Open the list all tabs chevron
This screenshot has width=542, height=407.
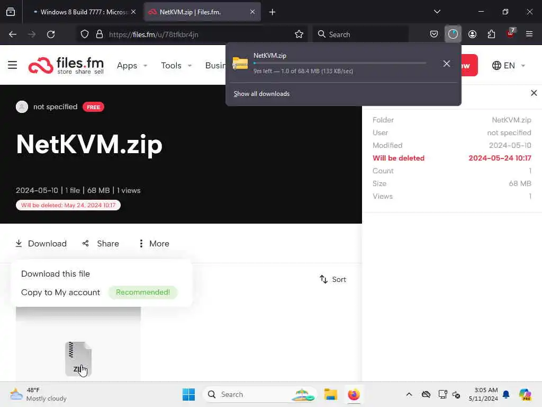pos(437,12)
